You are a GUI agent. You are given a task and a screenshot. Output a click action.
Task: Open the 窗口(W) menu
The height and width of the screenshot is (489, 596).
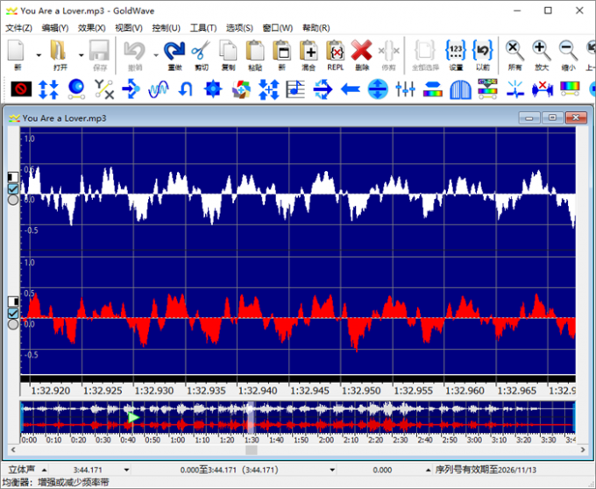pos(278,28)
